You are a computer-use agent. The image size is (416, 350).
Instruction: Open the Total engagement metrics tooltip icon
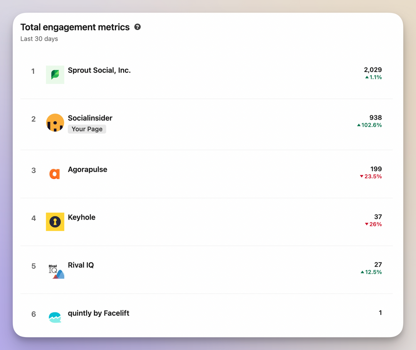click(137, 27)
